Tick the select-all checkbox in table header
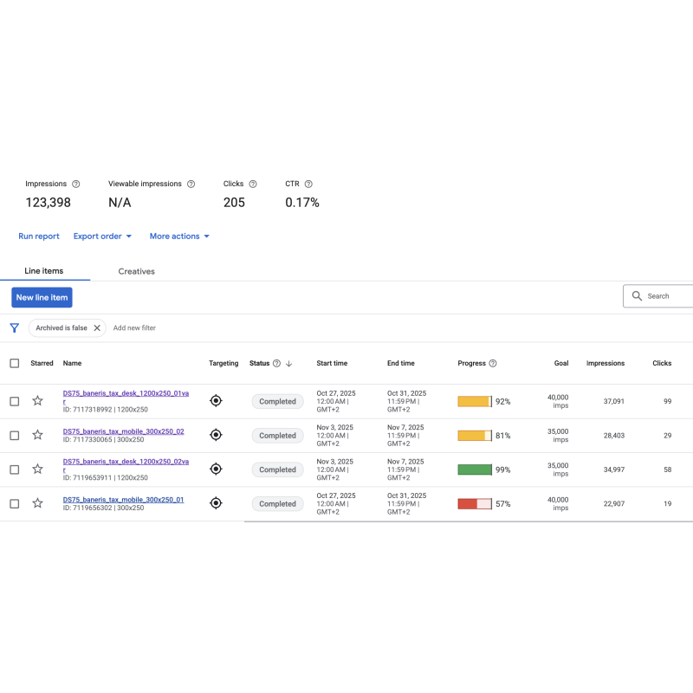Viewport: 693px width, 693px height. pyautogui.click(x=14, y=364)
